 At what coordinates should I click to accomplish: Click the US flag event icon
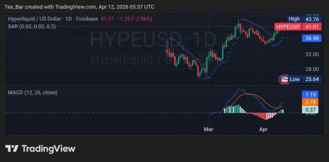[x=284, y=79]
